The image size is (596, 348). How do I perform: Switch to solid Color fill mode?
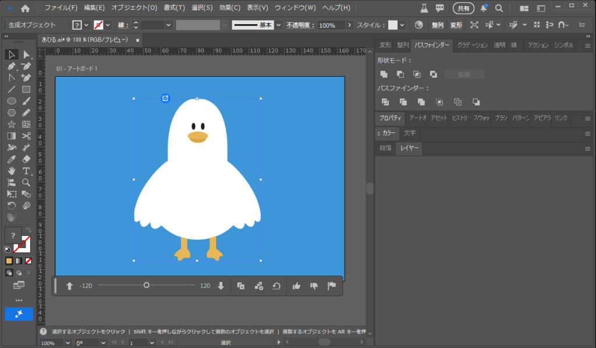point(9,261)
